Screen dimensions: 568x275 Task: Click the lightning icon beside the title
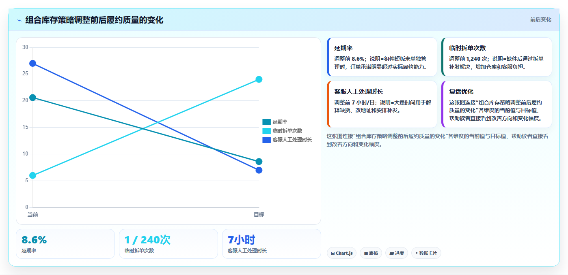[19, 20]
